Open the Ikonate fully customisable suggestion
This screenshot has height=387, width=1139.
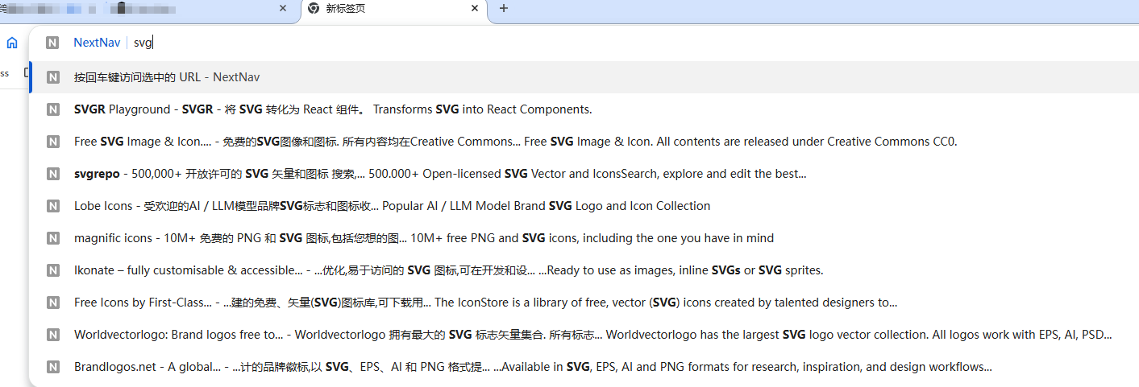pos(584,270)
